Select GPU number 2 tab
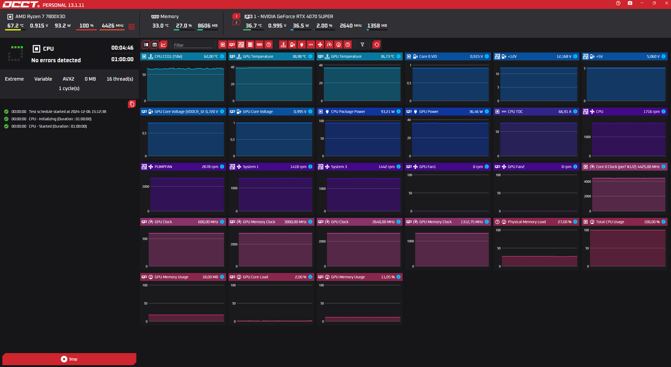 (236, 23)
